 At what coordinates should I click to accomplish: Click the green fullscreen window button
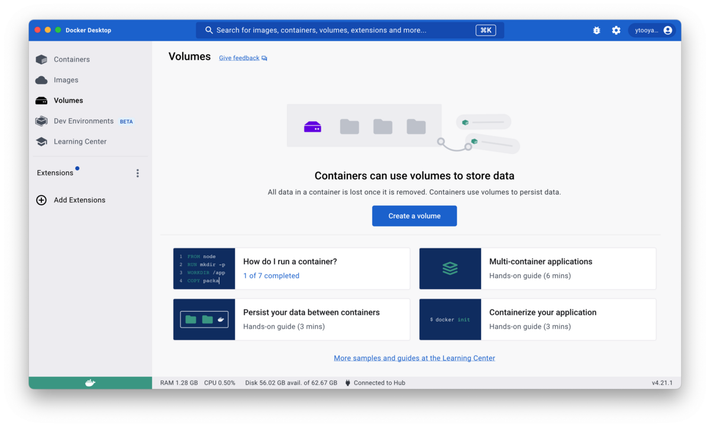[58, 30]
